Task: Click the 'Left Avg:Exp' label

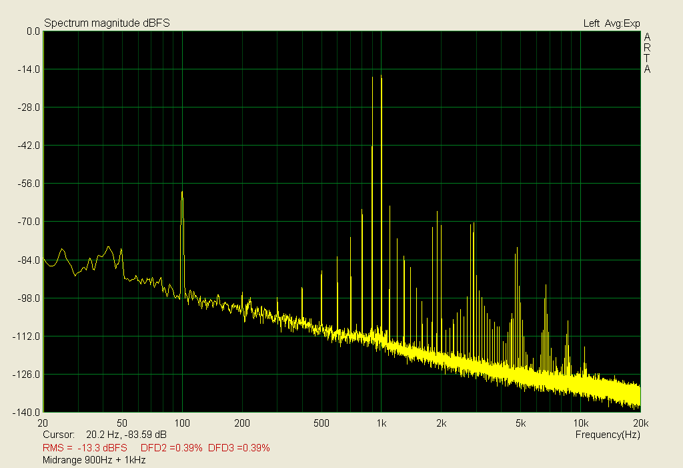Action: click(612, 23)
